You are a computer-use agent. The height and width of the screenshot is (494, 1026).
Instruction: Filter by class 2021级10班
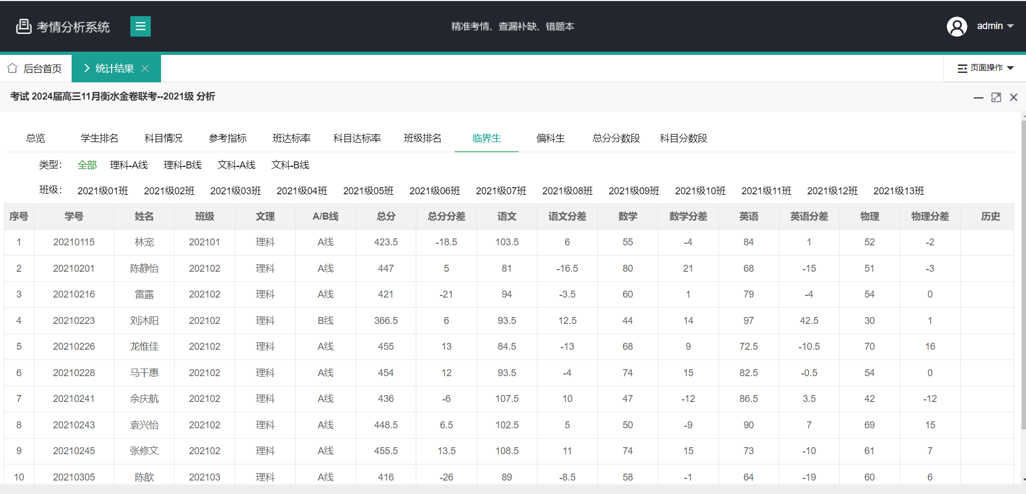pyautogui.click(x=700, y=190)
